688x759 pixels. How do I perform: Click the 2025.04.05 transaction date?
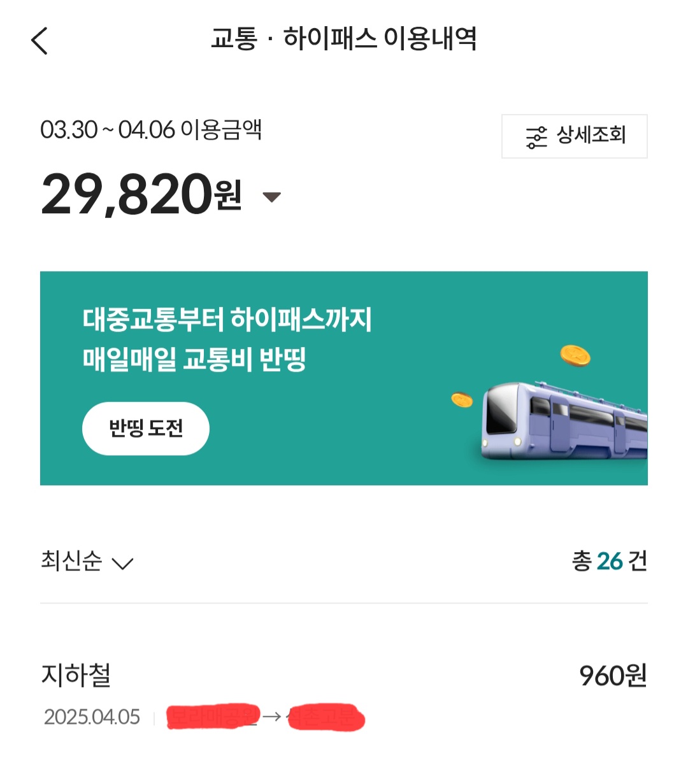92,717
